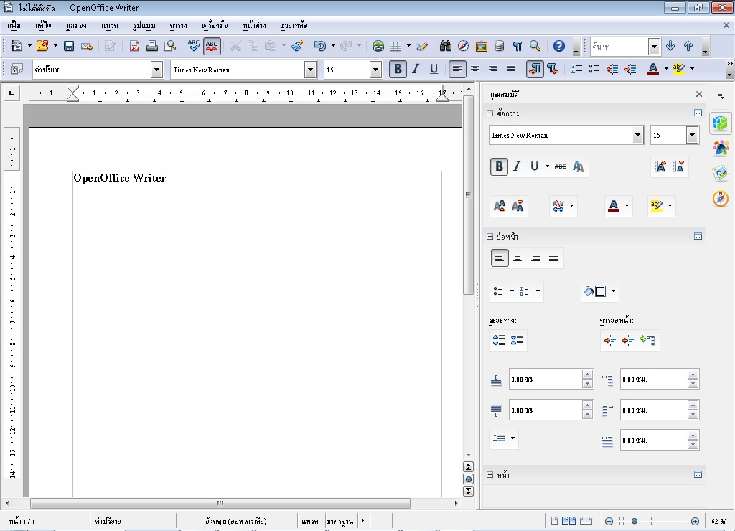Image resolution: width=735 pixels, height=531 pixels.
Task: Click Find Next down arrow
Action: [670, 46]
